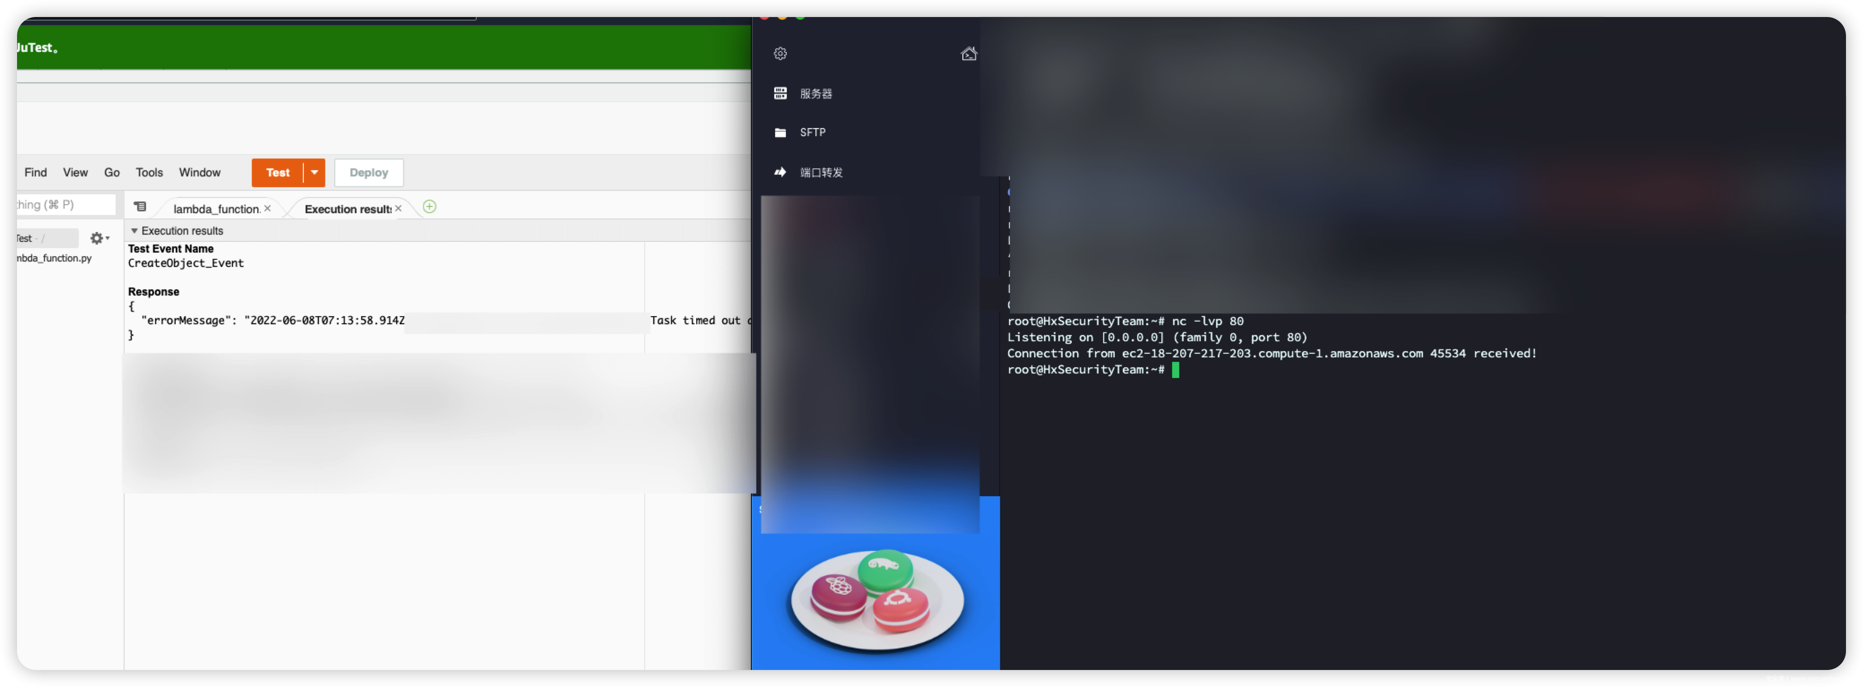
Task: Close the Execution results tab
Action: [398, 208]
